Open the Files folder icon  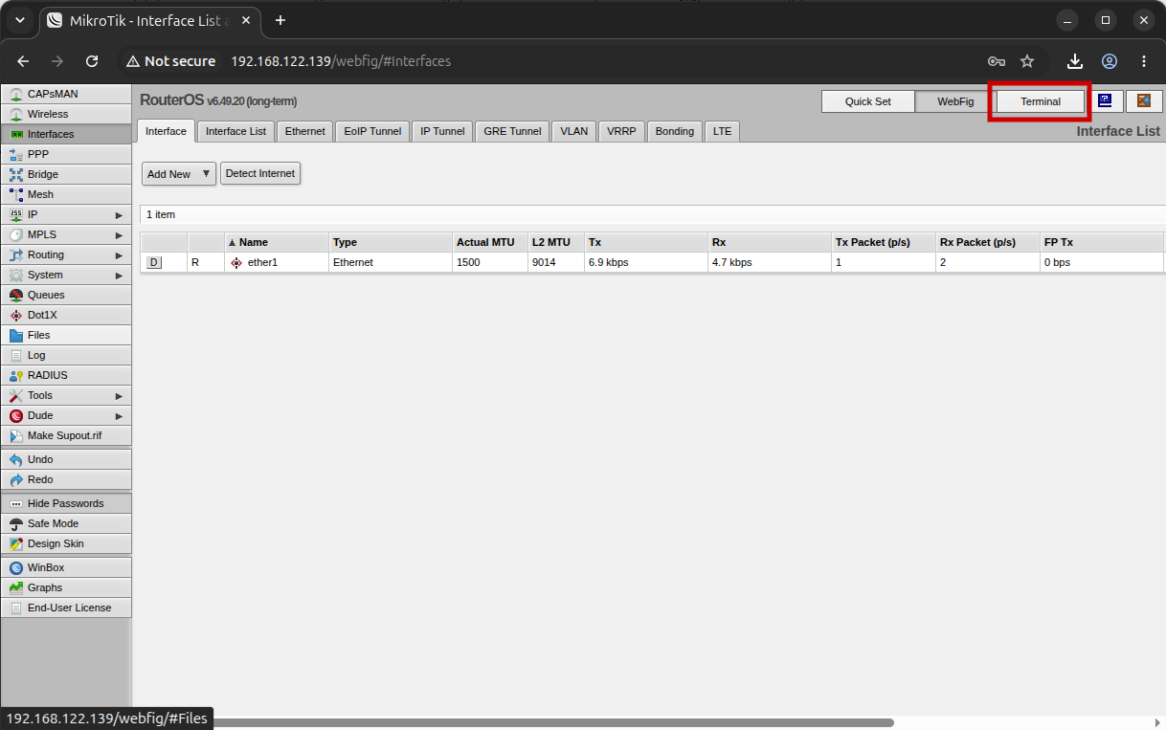point(16,335)
